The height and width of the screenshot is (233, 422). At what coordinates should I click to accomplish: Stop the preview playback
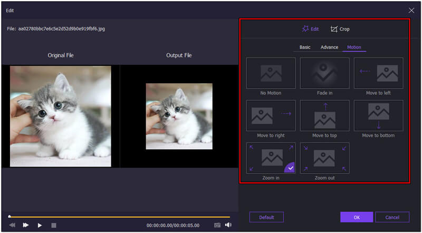(53, 225)
